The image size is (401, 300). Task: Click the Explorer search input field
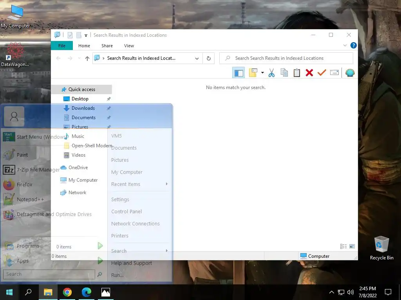click(x=286, y=58)
